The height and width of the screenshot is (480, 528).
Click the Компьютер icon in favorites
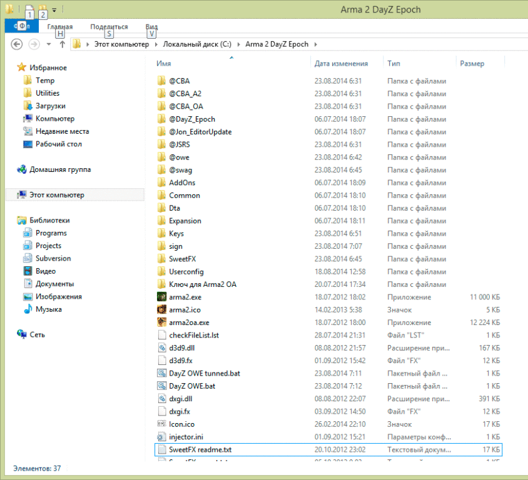(28, 119)
